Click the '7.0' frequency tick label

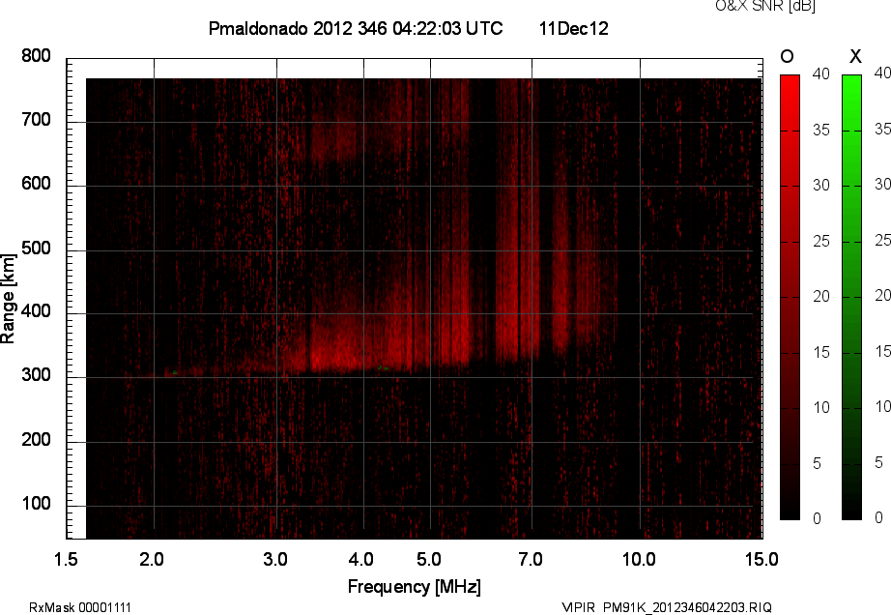click(531, 559)
